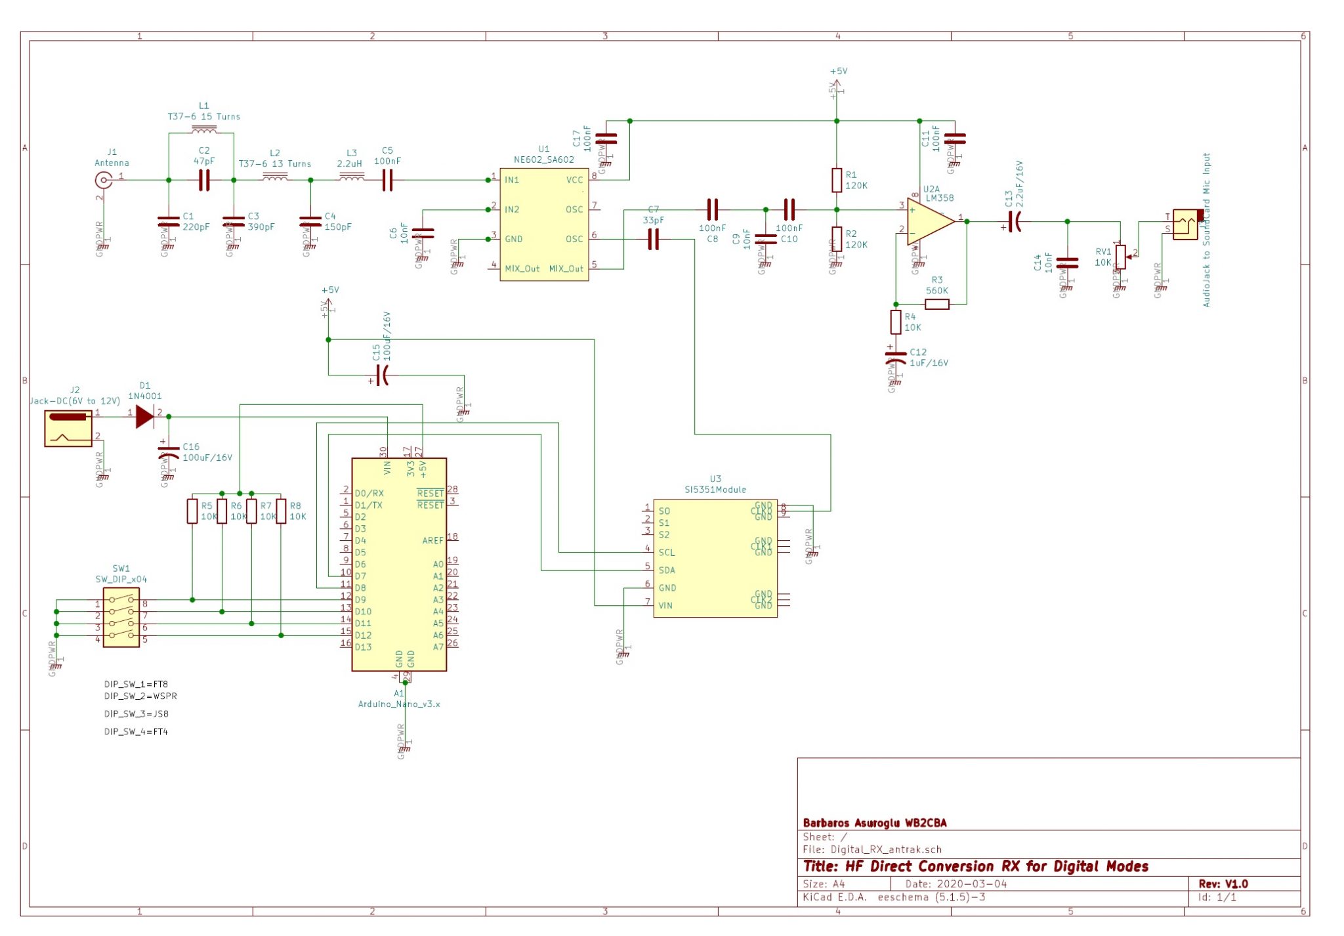Select the C2 47pF capacitor symbol
Screen dimensions: 1344x936
pyautogui.click(x=203, y=177)
